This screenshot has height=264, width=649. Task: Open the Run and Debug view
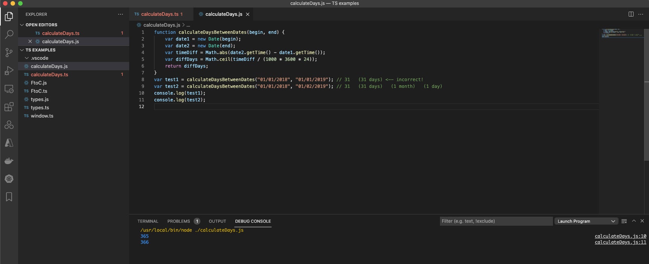tap(9, 71)
